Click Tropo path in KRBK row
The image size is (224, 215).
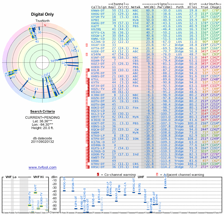click(x=179, y=161)
